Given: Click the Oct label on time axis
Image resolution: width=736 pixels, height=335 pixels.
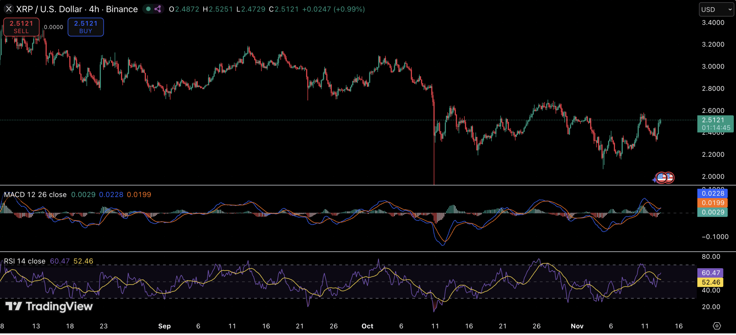Looking at the screenshot, I should [367, 326].
